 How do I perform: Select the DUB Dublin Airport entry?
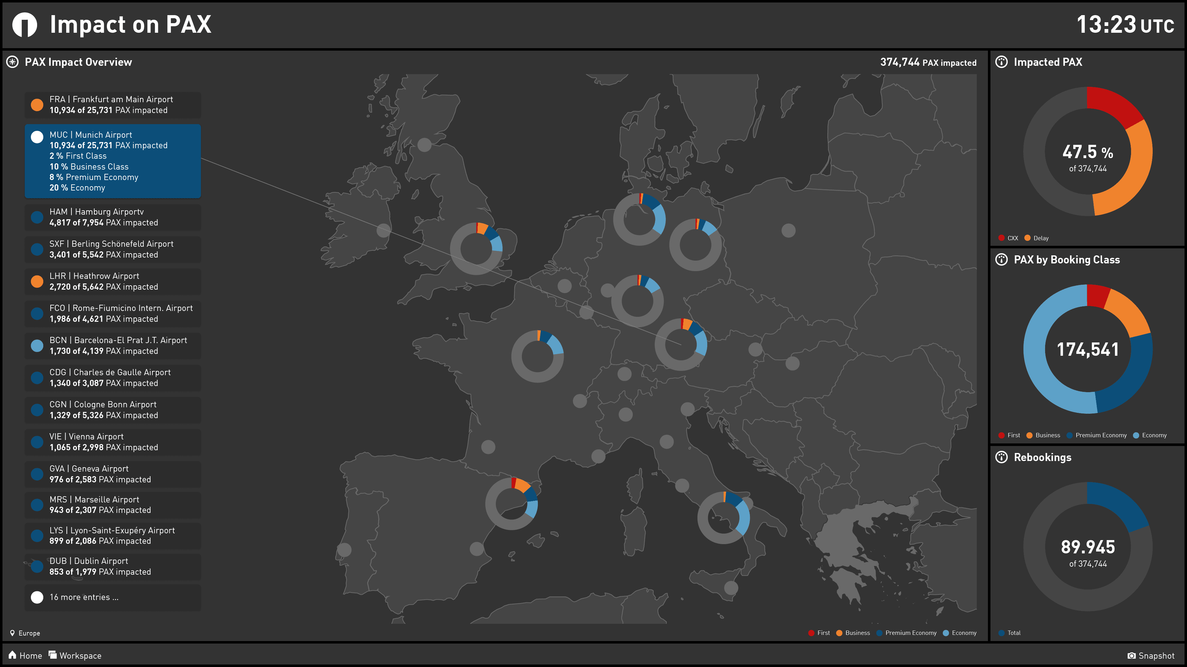[x=113, y=567]
